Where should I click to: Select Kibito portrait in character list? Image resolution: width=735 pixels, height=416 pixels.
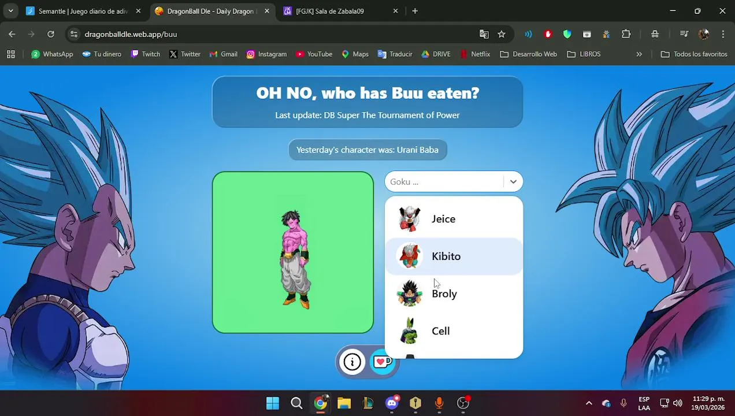pyautogui.click(x=410, y=257)
